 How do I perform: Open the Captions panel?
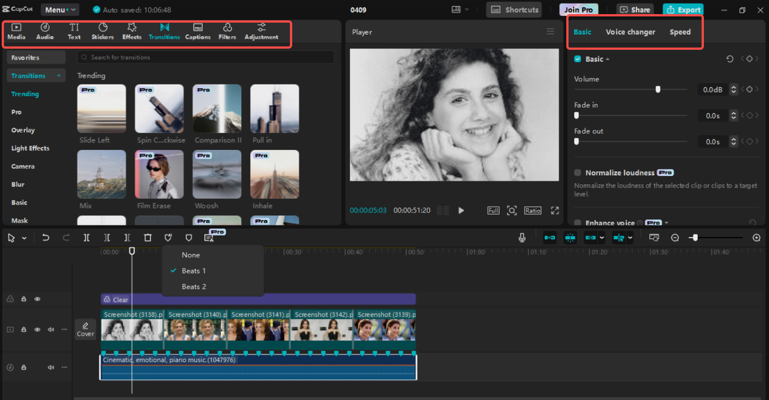click(198, 31)
